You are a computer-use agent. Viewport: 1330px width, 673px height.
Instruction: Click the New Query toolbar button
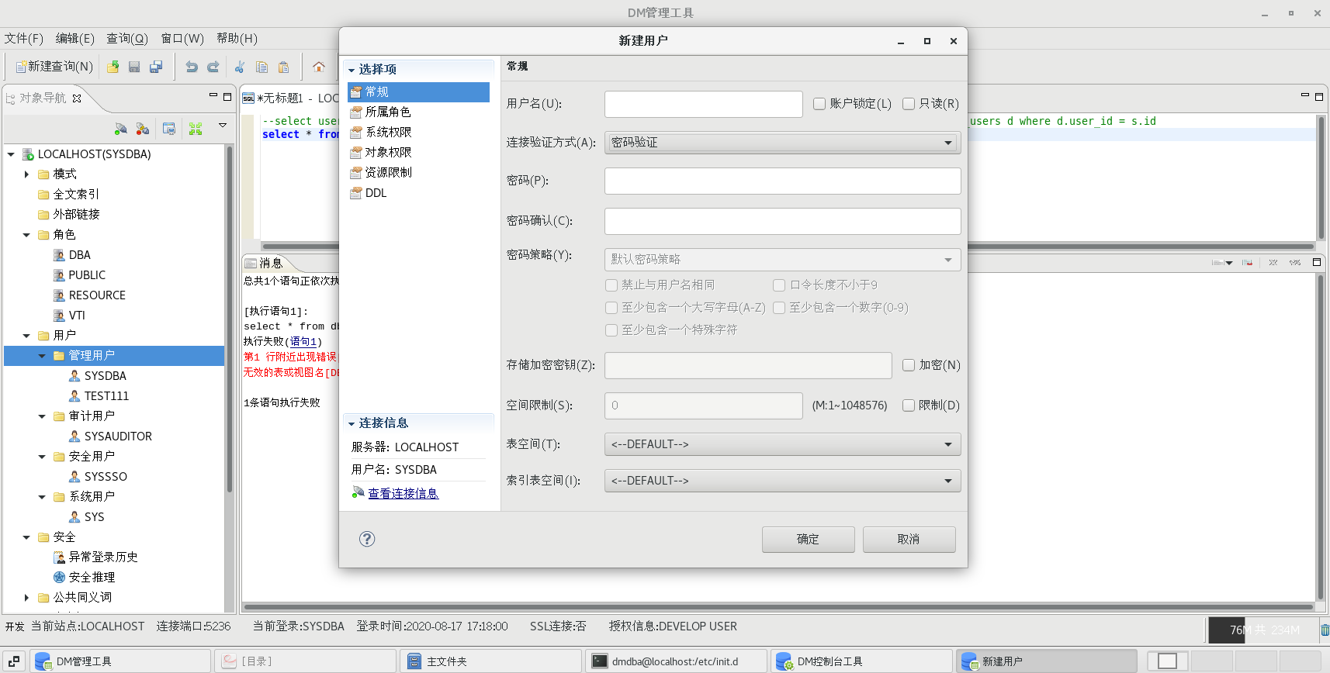point(54,67)
